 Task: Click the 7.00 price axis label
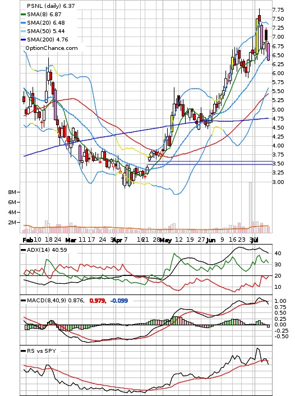(x=278, y=37)
